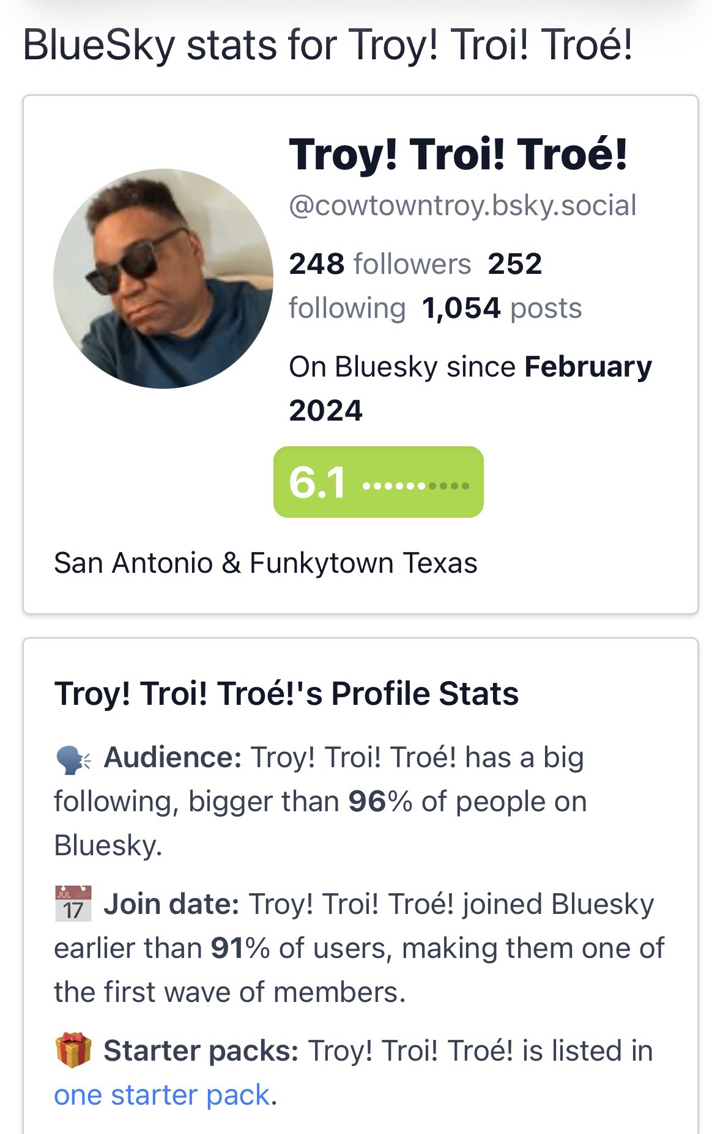Image resolution: width=712 pixels, height=1134 pixels.
Task: Click the bold 'Starter packs:' label
Action: click(201, 1051)
